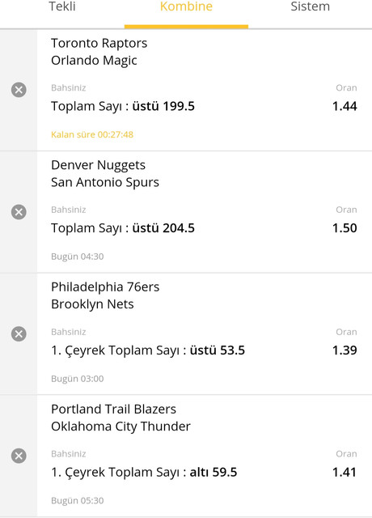Open Denver Nuggets vs San Antonio Spurs match
Image resolution: width=372 pixels, height=518 pixels.
pyautogui.click(x=105, y=173)
